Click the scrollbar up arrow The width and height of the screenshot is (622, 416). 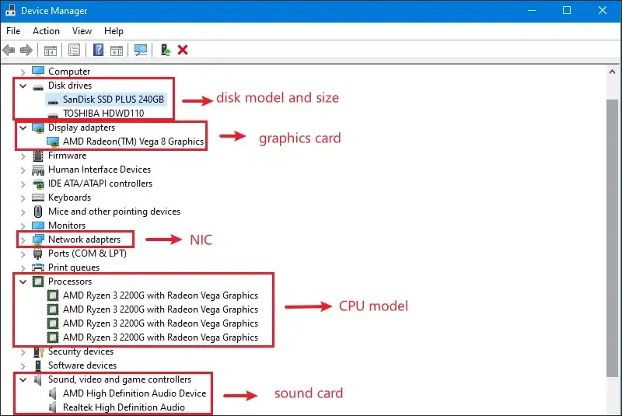click(x=612, y=72)
